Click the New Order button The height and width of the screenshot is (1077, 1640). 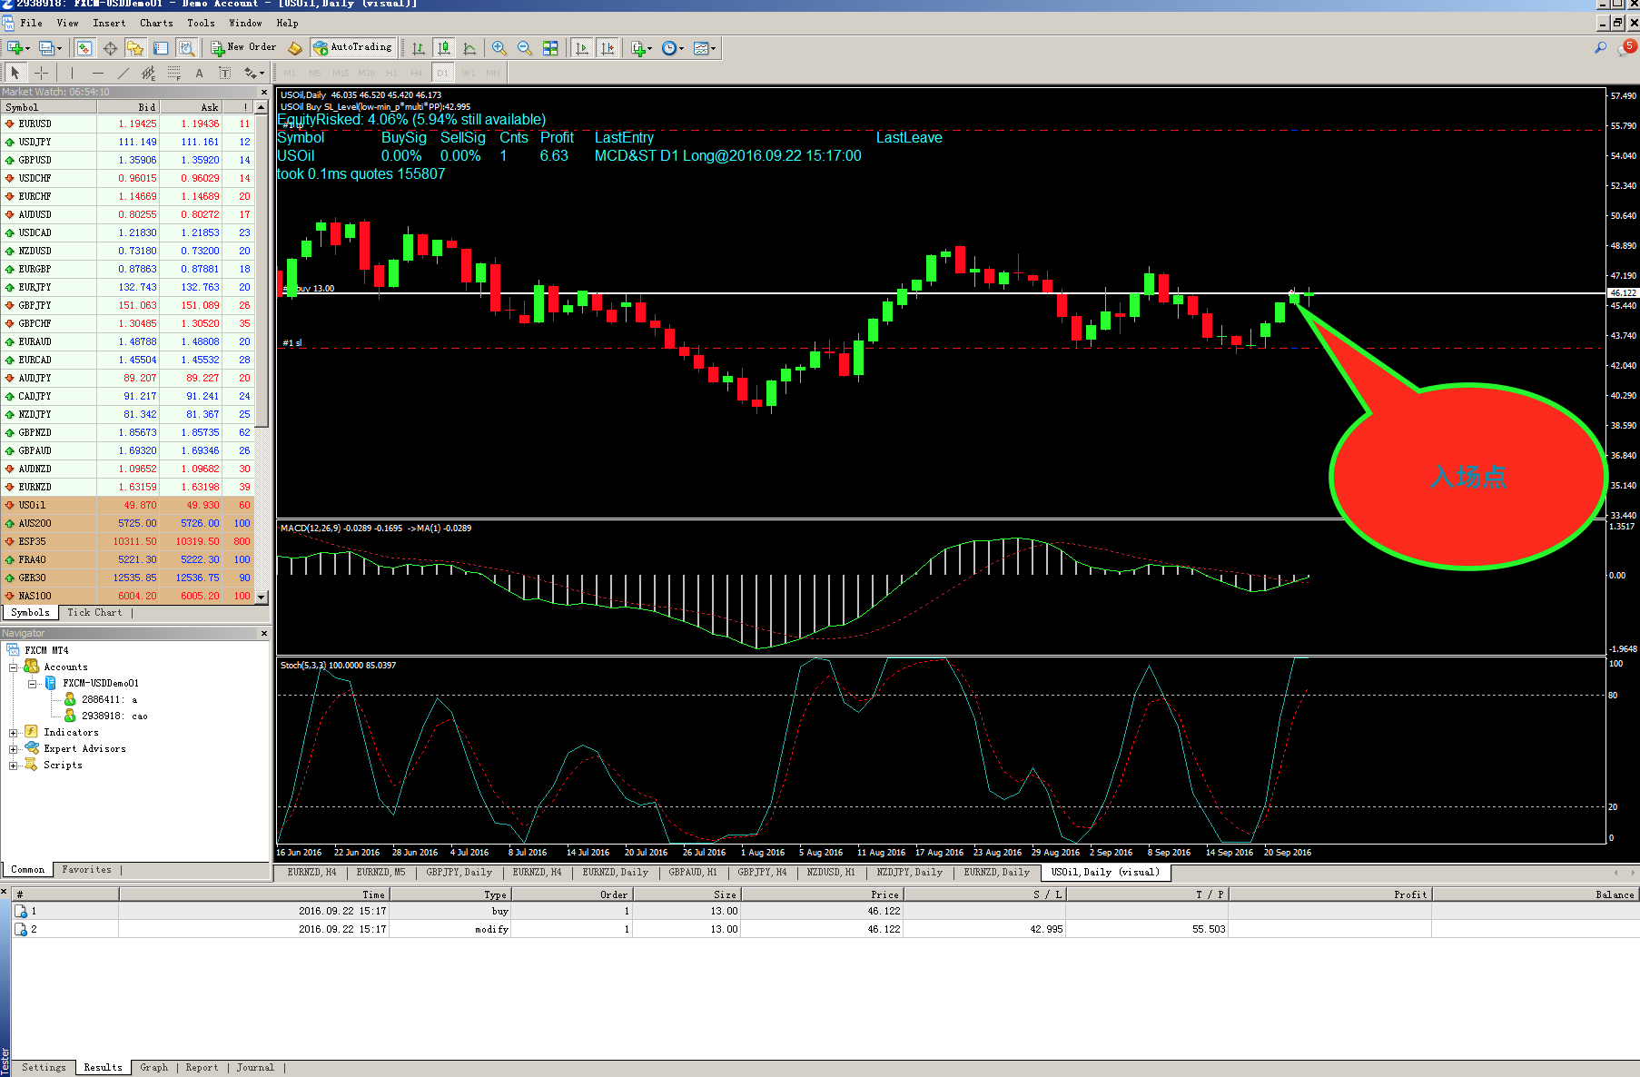(243, 47)
